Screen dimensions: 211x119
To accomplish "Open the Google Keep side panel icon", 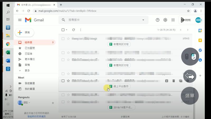I will click(200, 40).
